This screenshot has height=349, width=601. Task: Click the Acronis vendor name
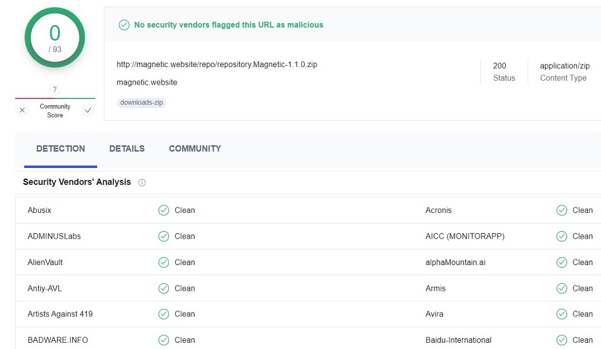pos(438,210)
